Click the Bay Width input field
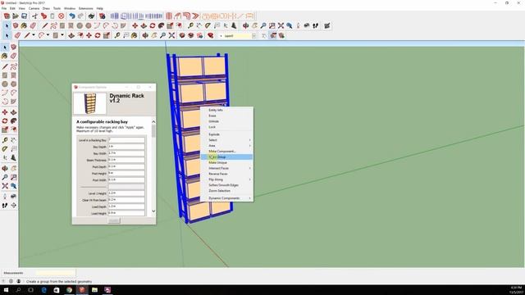525x295 pixels. (x=126, y=153)
